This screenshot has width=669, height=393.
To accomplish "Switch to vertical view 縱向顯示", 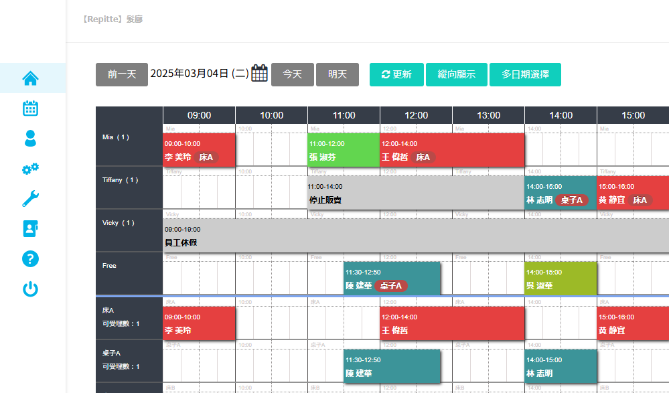I will [456, 74].
